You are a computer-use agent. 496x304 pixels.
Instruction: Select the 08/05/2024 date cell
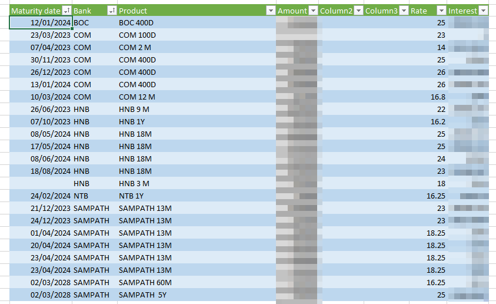click(x=41, y=134)
